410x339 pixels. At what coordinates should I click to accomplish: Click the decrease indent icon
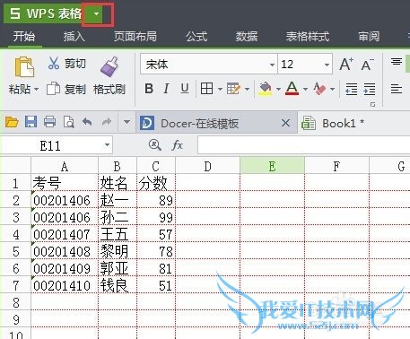coord(352,89)
